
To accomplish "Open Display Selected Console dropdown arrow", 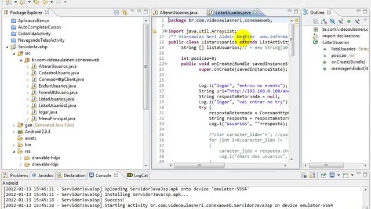I will click(x=339, y=175).
